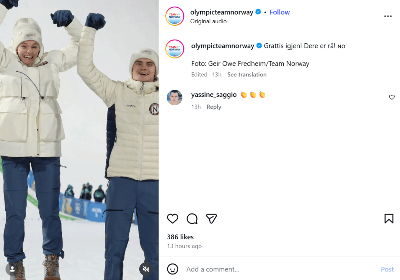Open Team Norway avatar beside the caption
This screenshot has height=280, width=400.
tap(175, 49)
